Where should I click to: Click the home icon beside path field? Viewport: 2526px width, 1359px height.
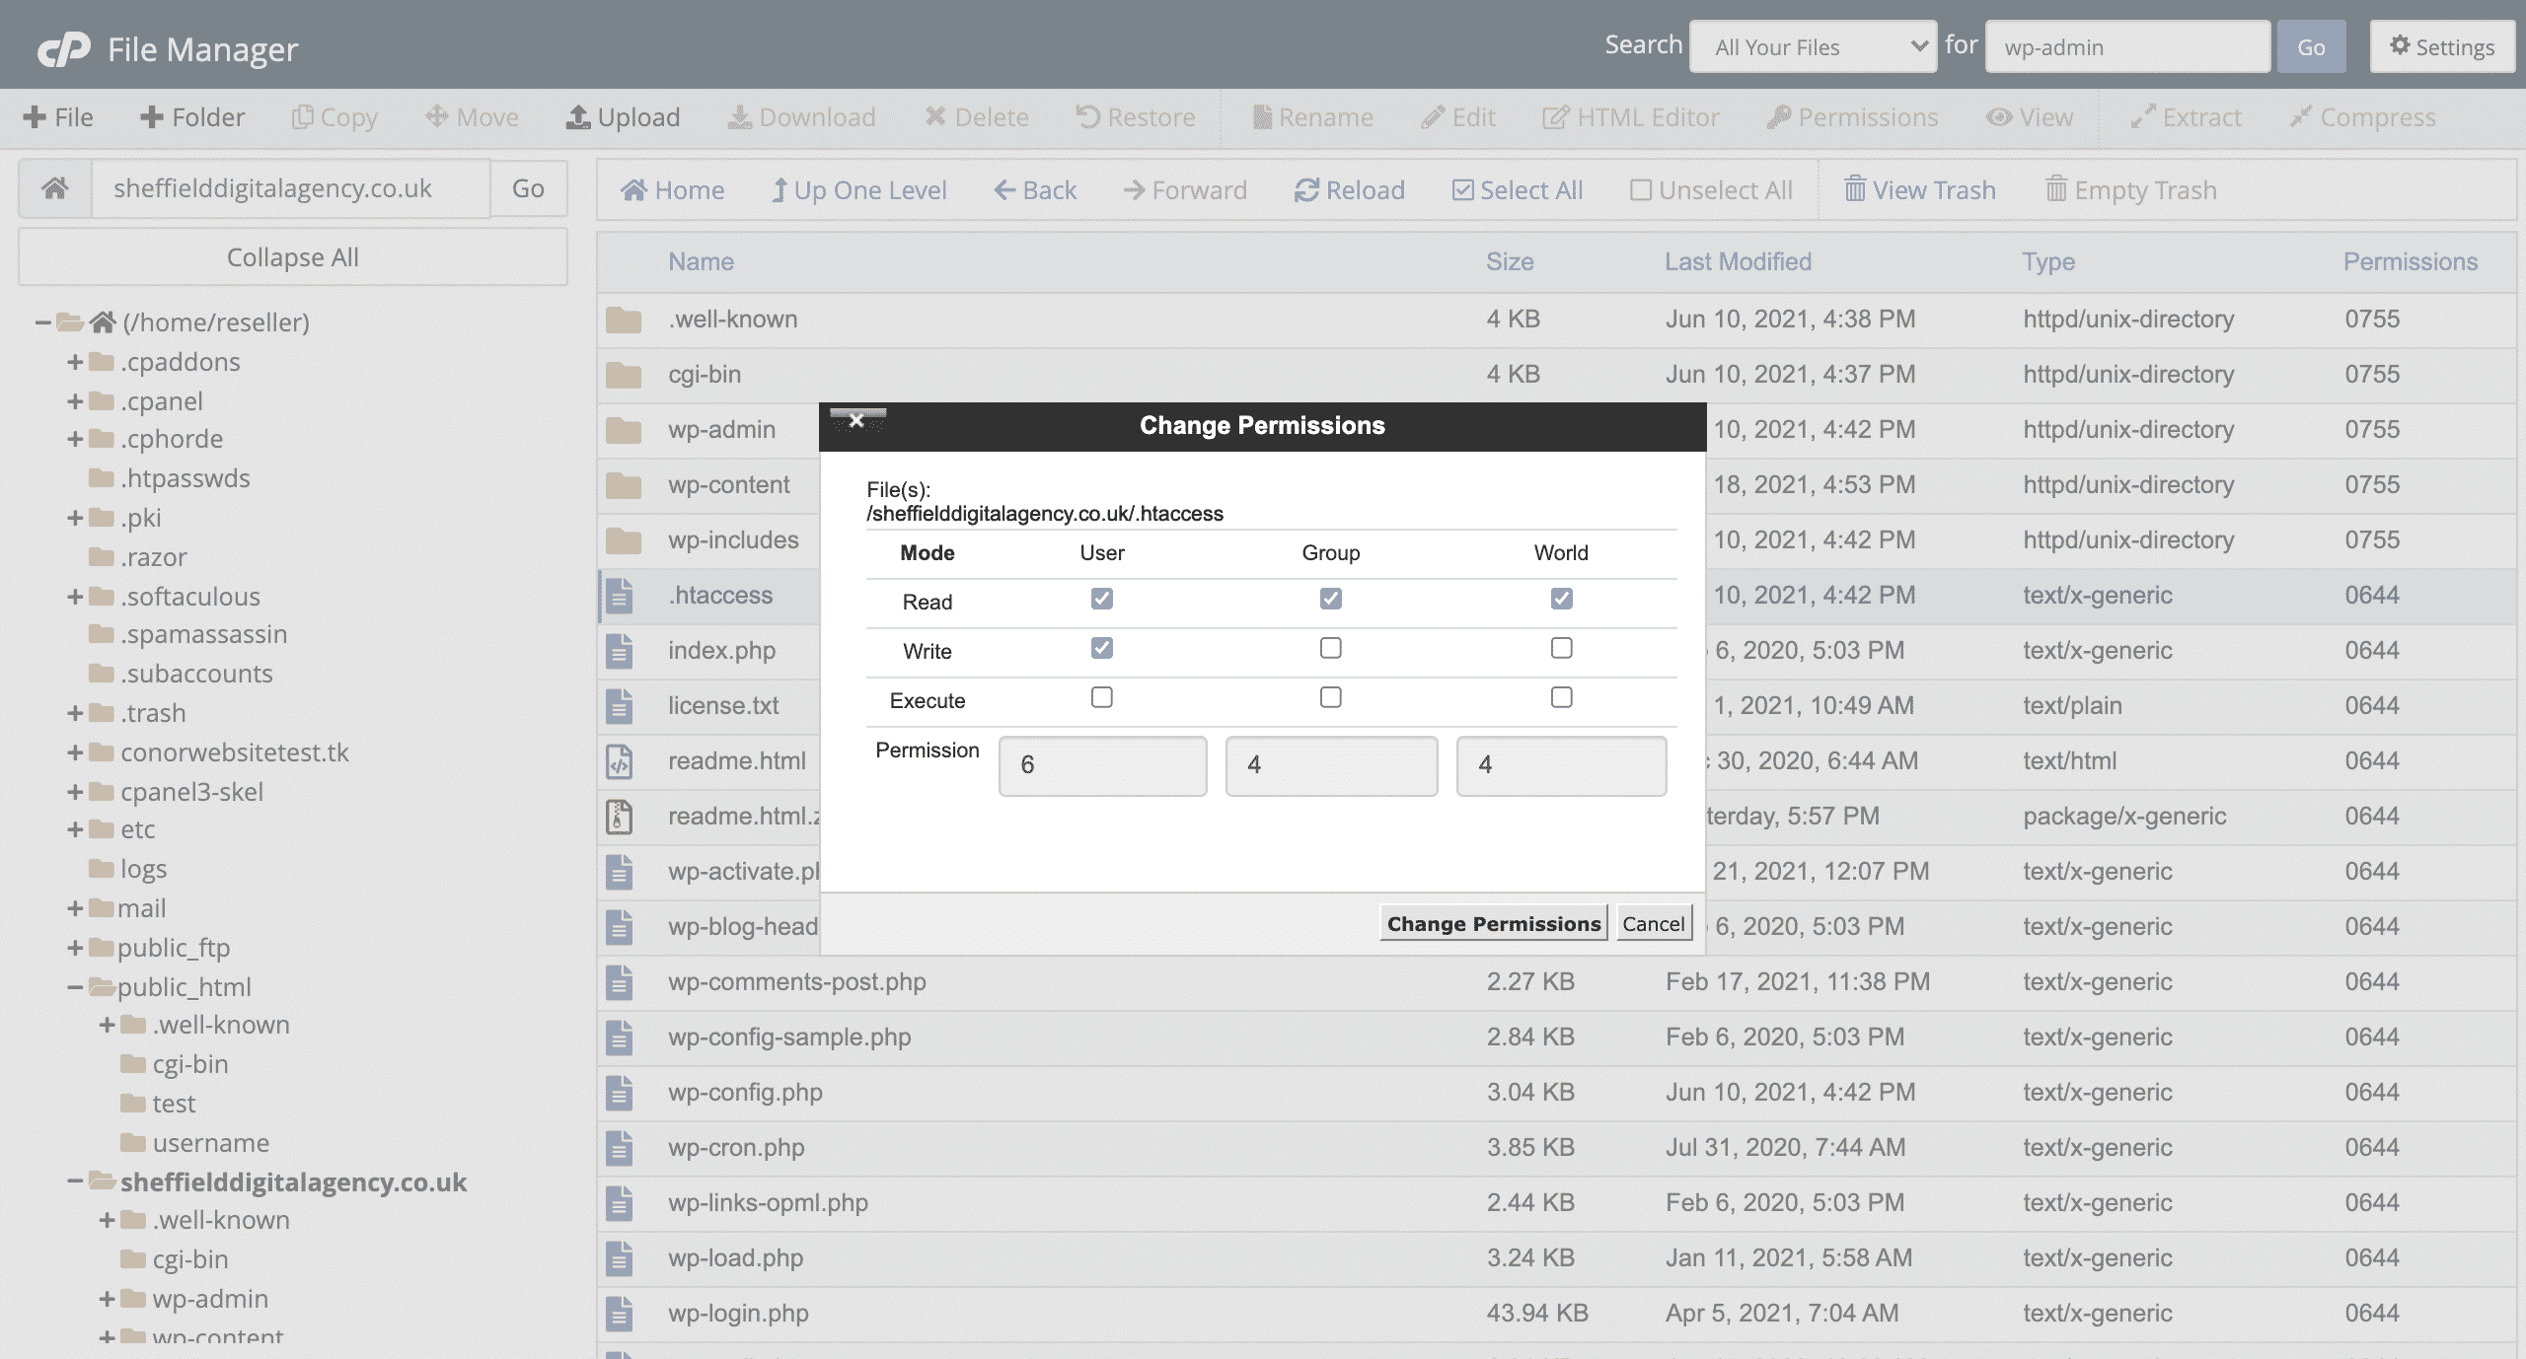click(x=55, y=188)
